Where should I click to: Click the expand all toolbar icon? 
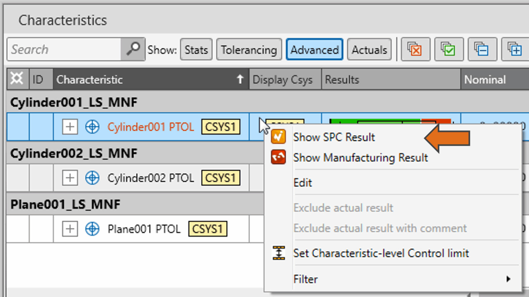515,50
